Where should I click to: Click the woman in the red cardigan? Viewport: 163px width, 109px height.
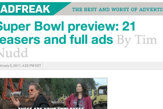click(x=80, y=96)
